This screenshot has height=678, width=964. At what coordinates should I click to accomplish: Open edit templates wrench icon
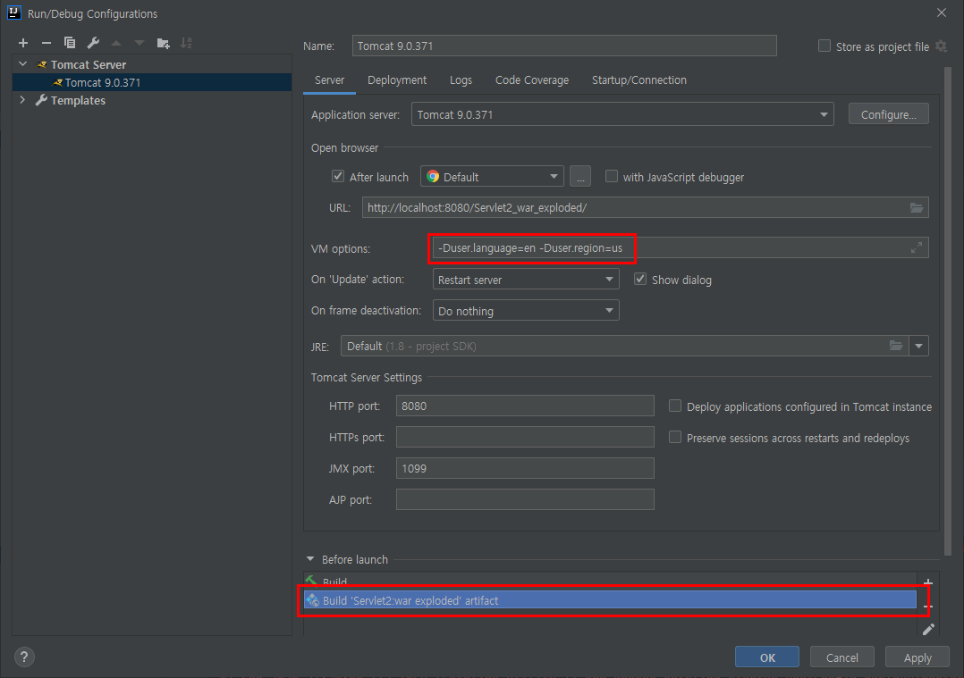93,43
